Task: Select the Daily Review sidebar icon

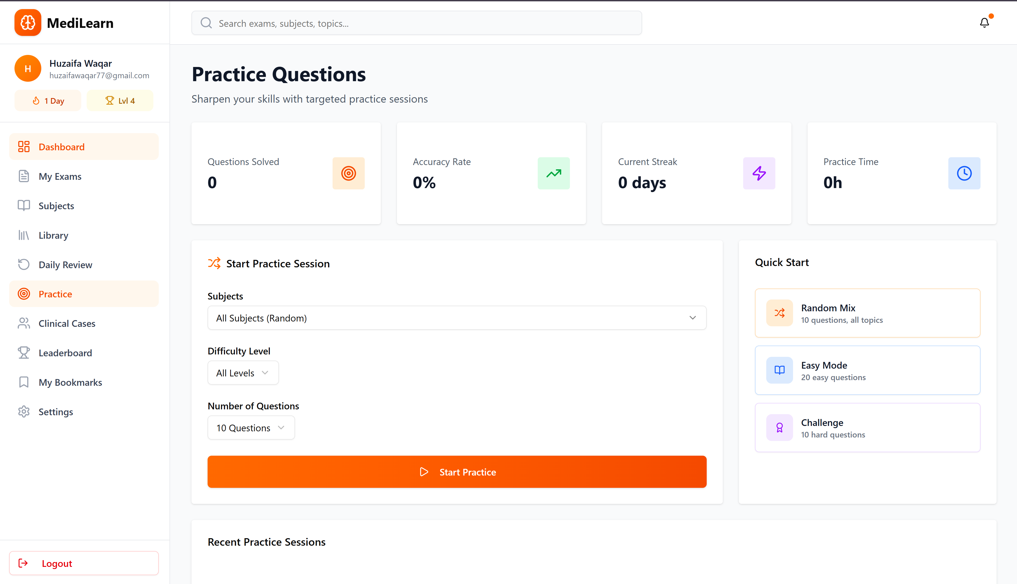Action: 24,264
